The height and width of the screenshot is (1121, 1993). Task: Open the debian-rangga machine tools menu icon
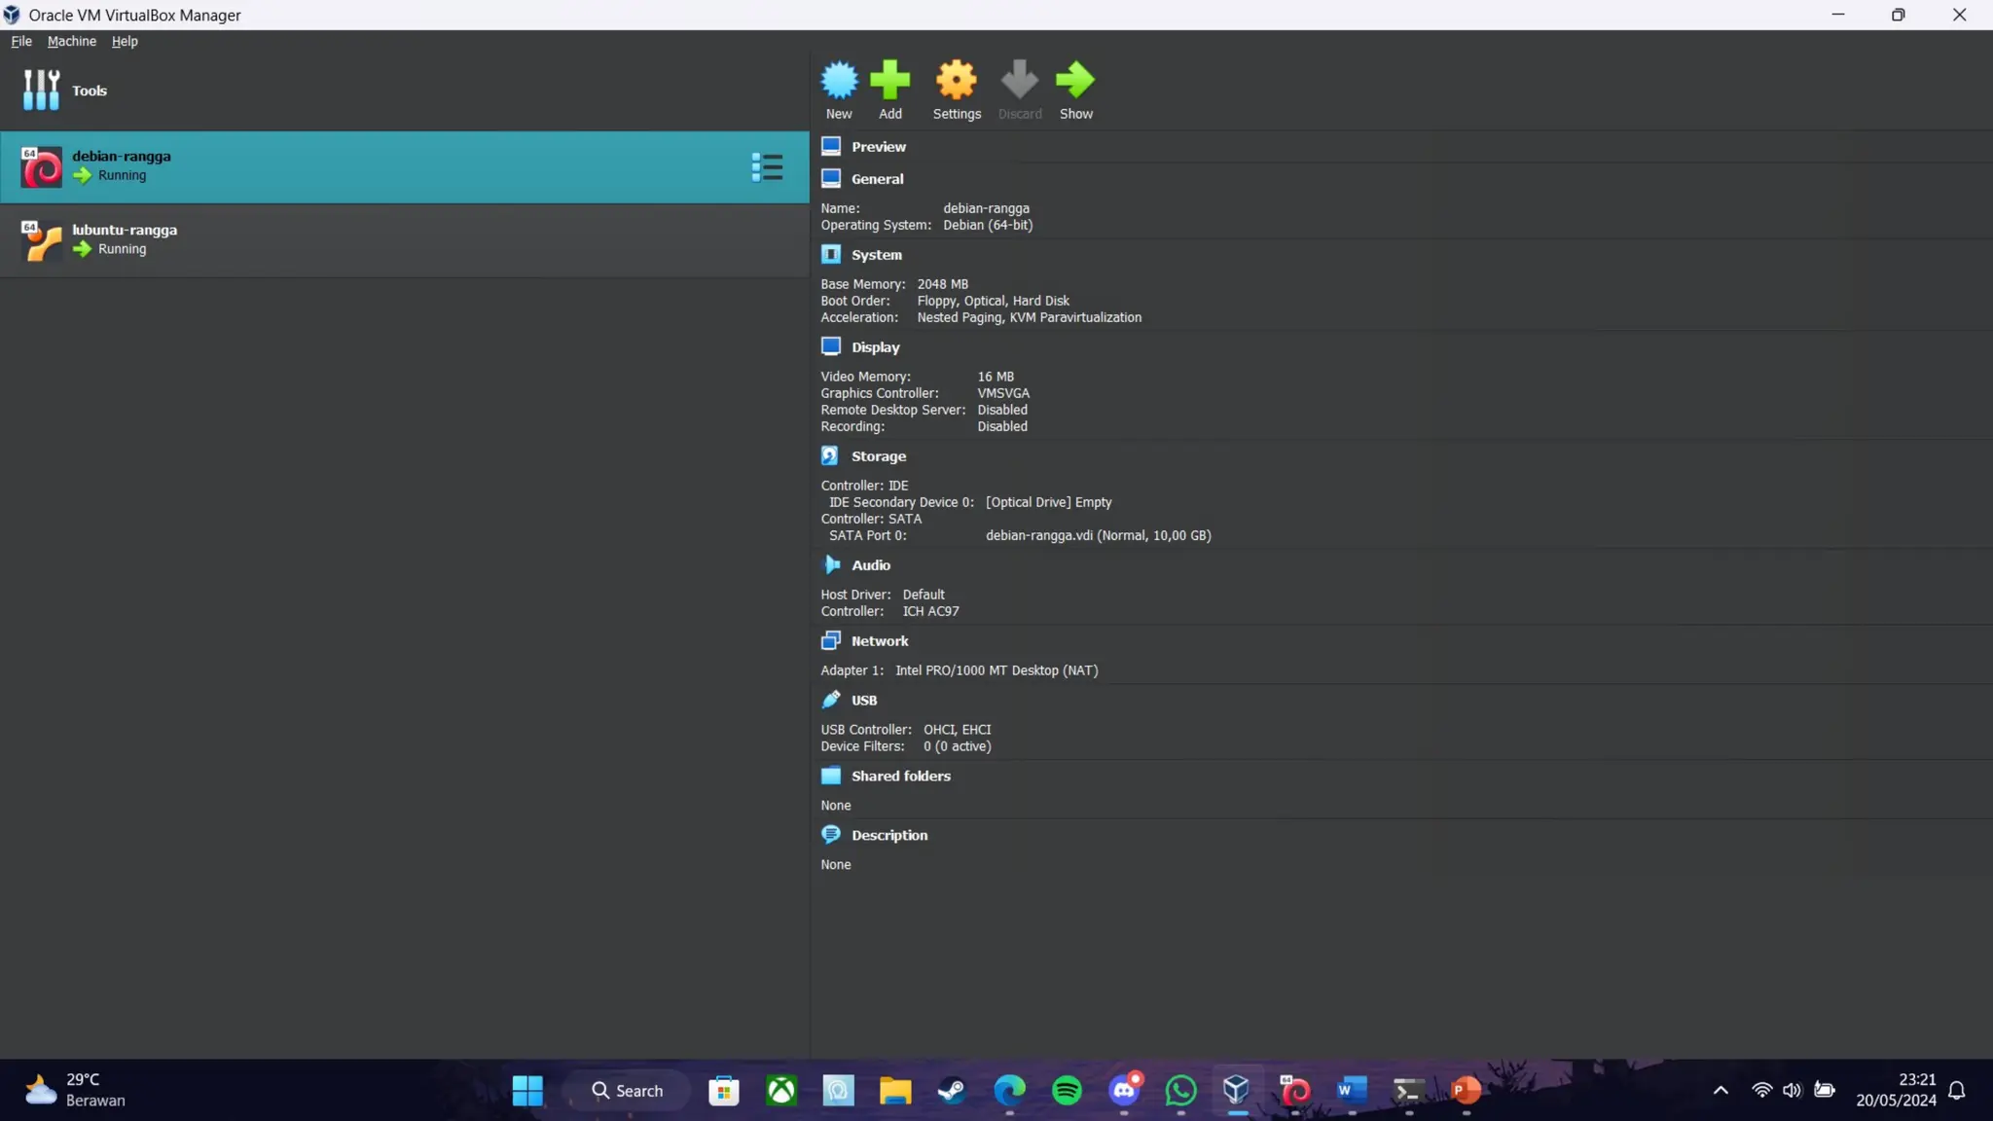point(767,167)
